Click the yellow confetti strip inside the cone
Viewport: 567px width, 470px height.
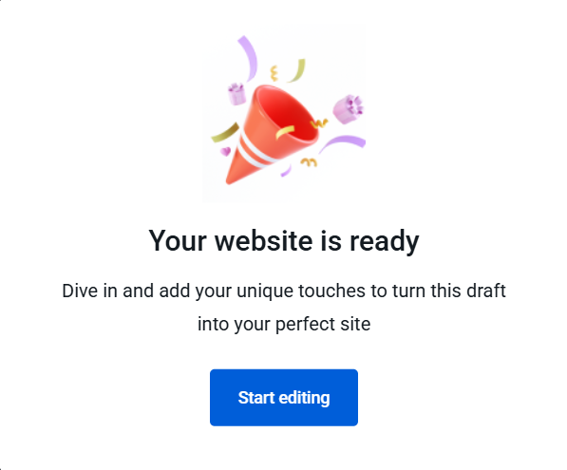coord(285,132)
